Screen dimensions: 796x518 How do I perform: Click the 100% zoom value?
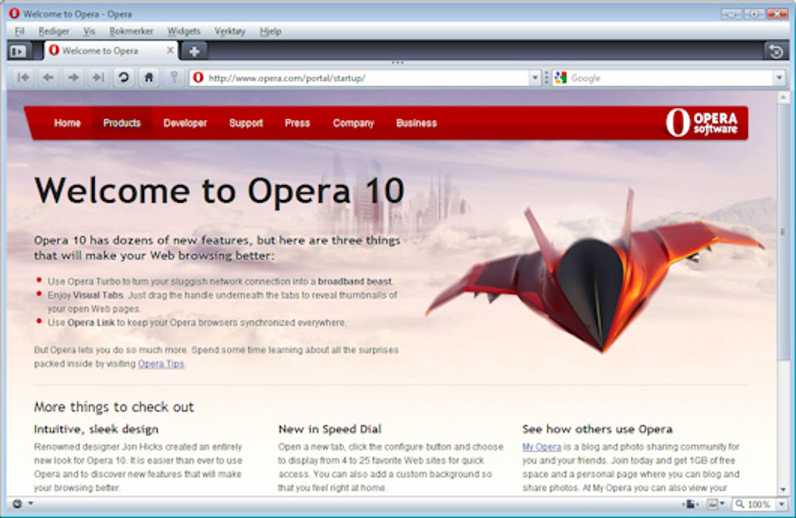point(759,504)
